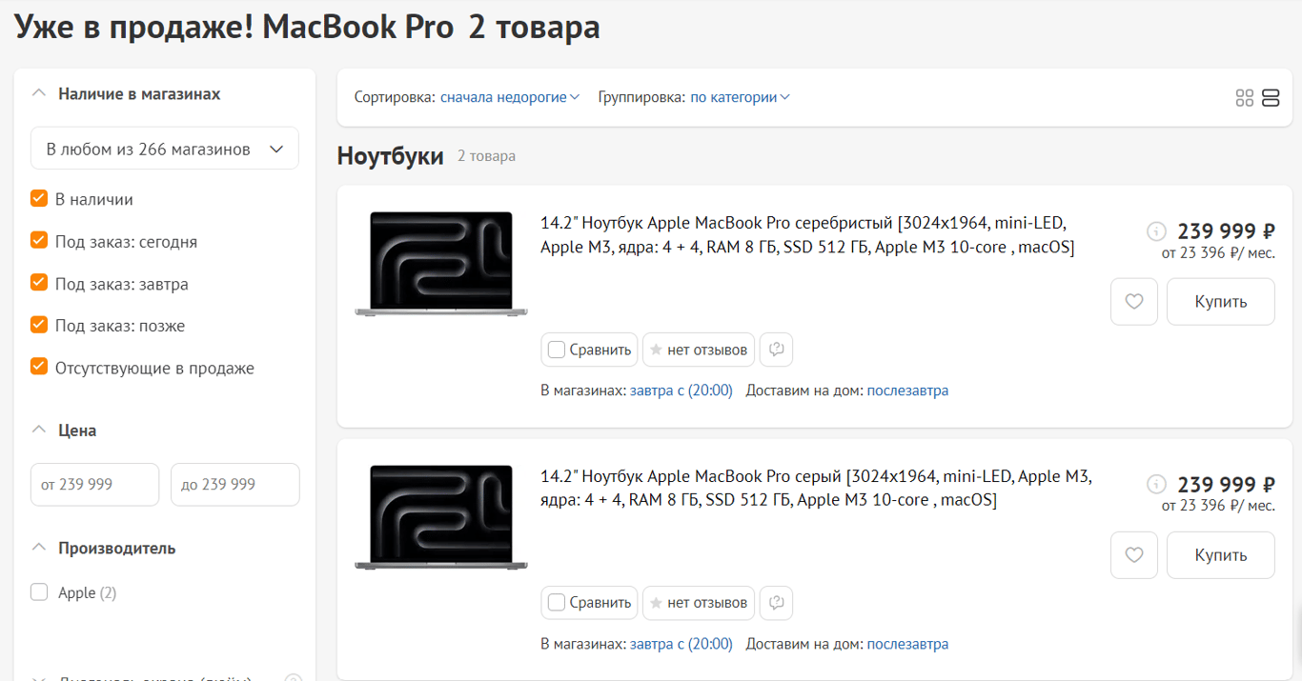Tick 'Сравнить' for silver MacBook Pro
This screenshot has height=681, width=1302.
[x=590, y=350]
